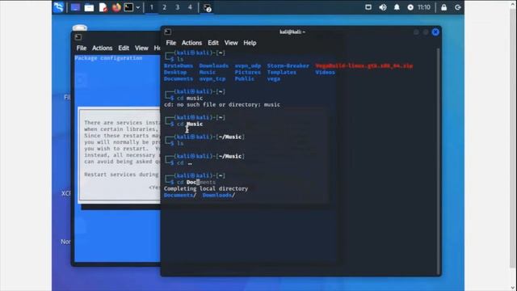Open View menu in background terminal
517x291 pixels.
coord(141,48)
